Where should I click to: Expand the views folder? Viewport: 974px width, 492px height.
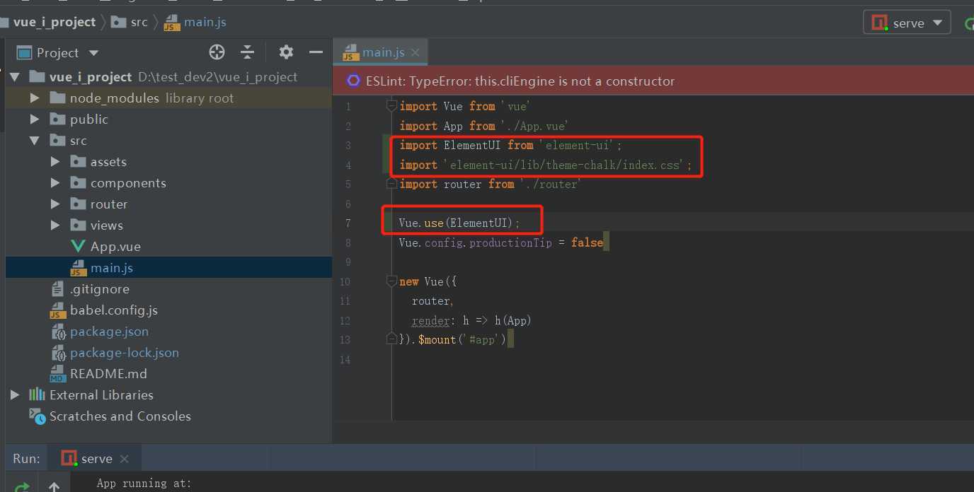point(55,225)
